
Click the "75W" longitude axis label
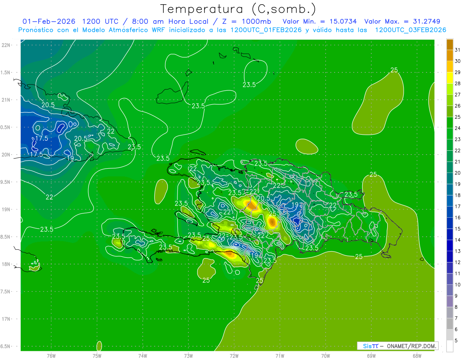coord(97,356)
